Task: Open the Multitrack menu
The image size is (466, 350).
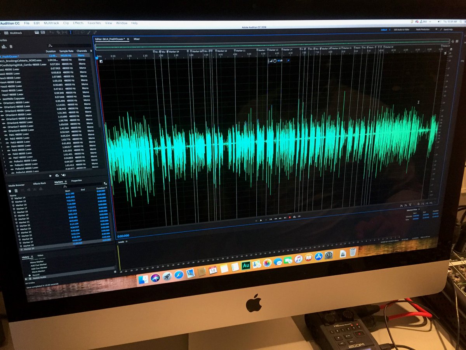Action: coord(51,23)
